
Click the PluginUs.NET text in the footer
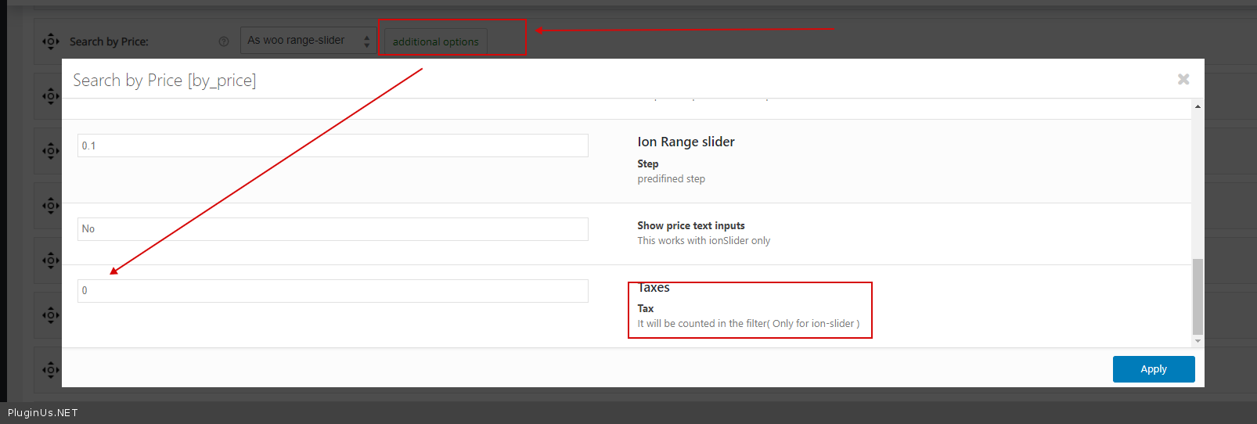[x=43, y=413]
